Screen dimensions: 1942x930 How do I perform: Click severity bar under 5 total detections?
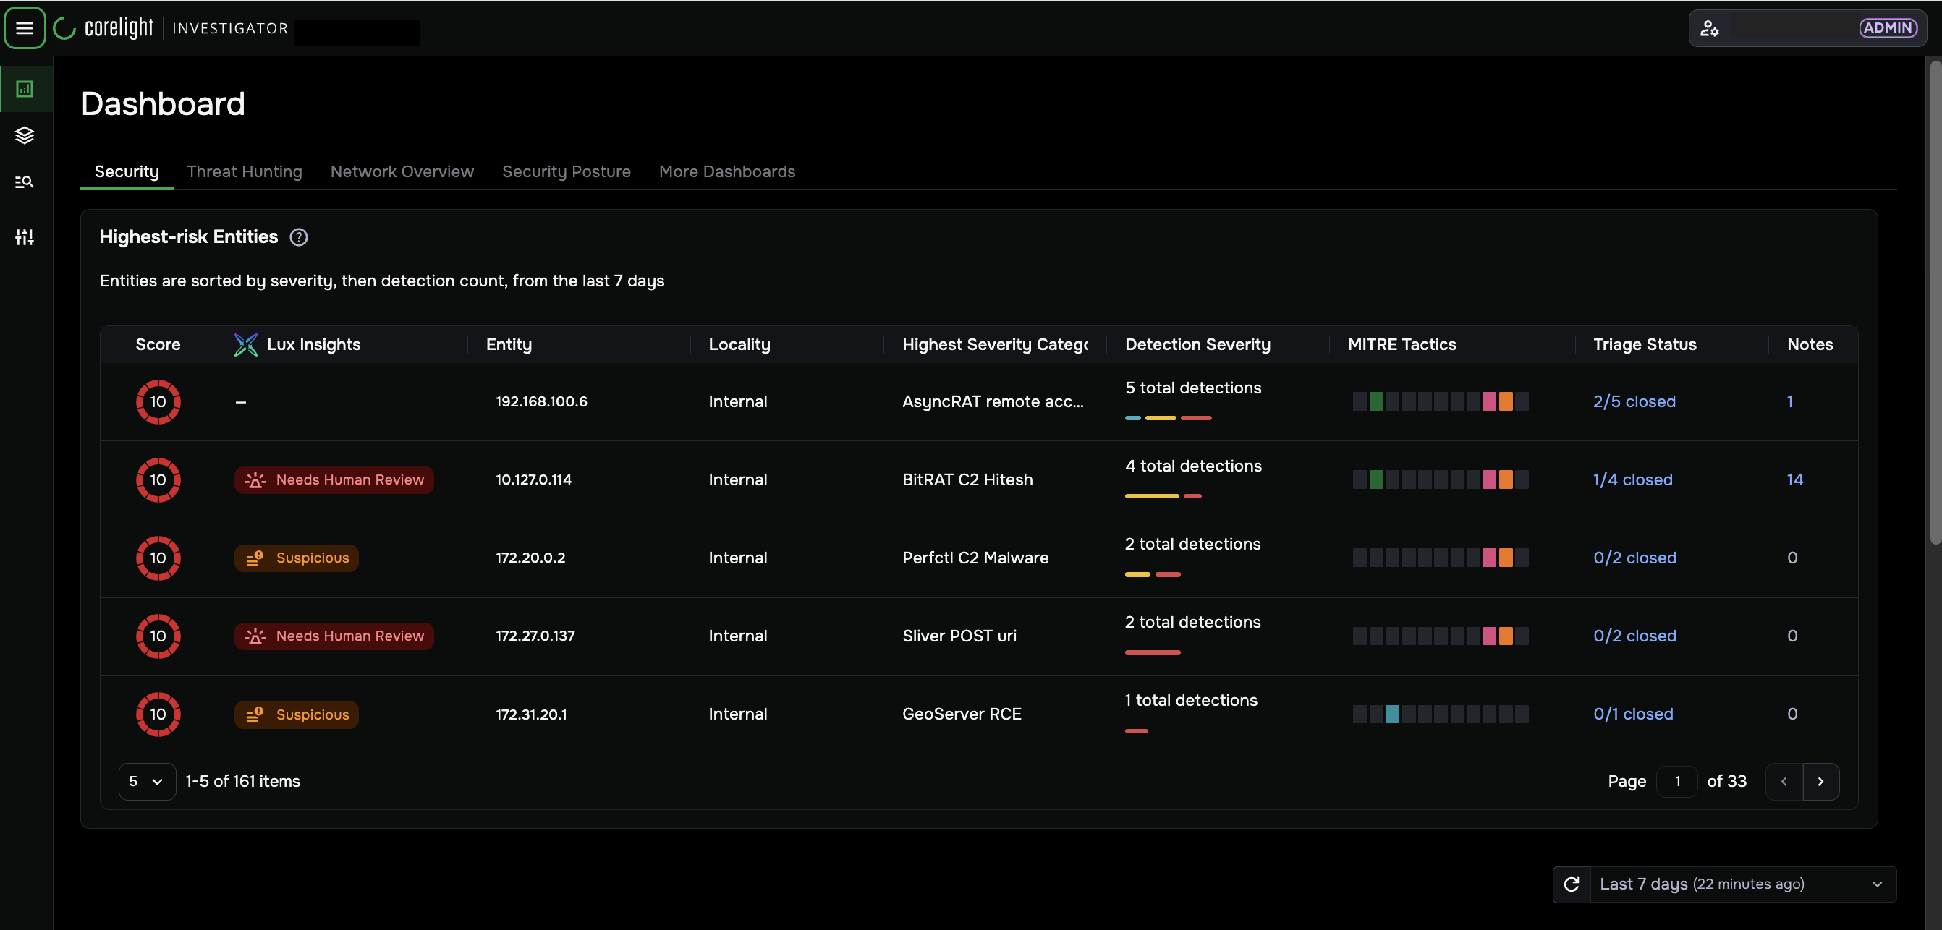(1168, 418)
